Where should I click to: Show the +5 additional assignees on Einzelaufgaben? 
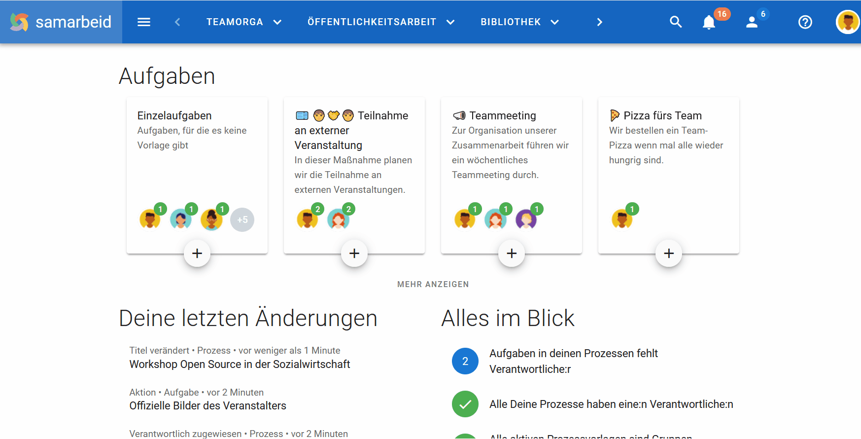[242, 220]
